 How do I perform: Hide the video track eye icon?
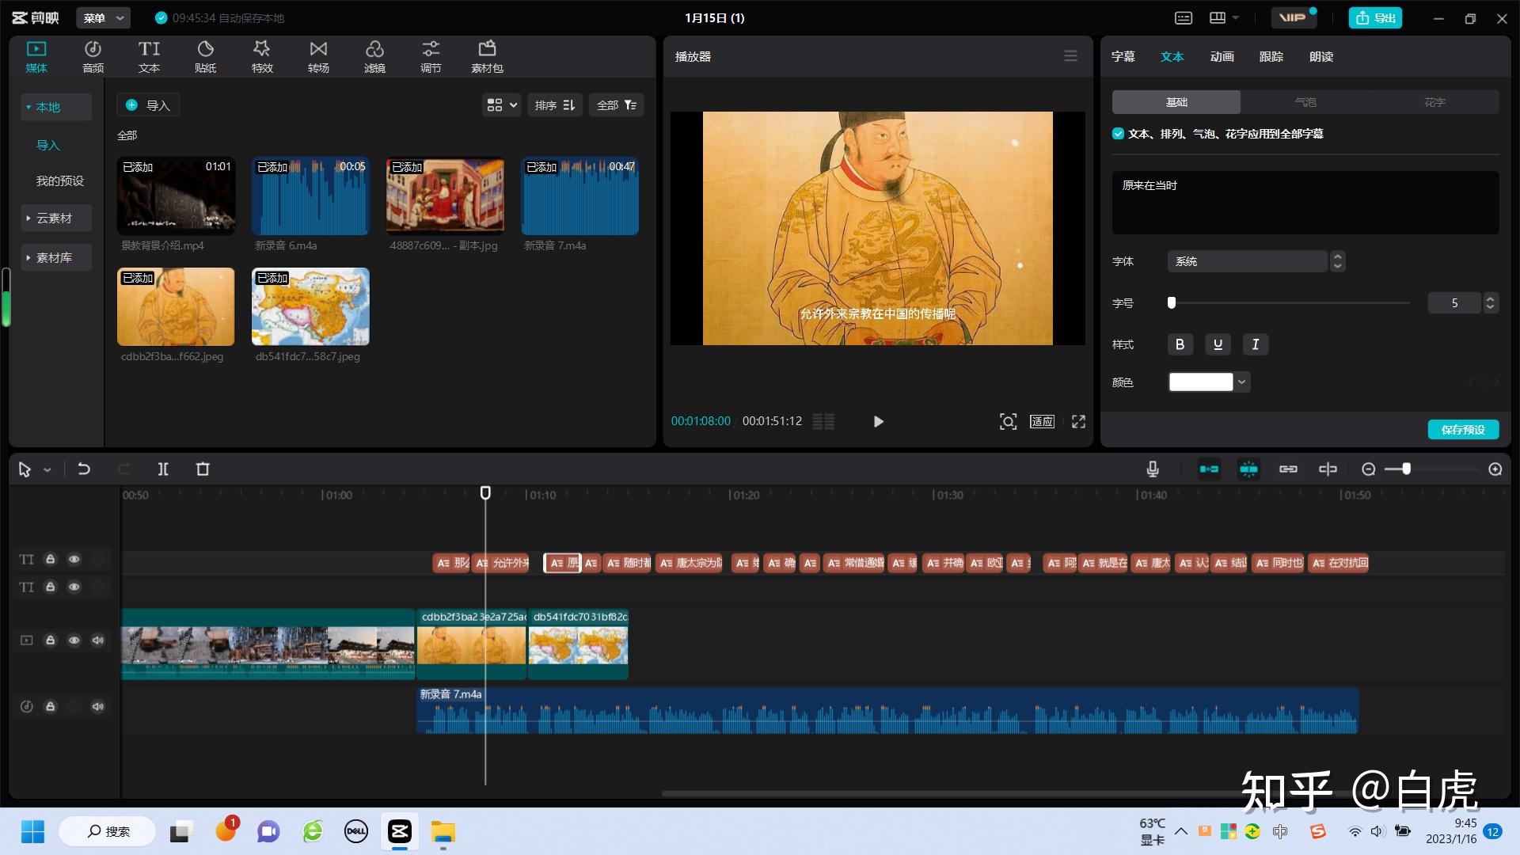[x=74, y=640]
